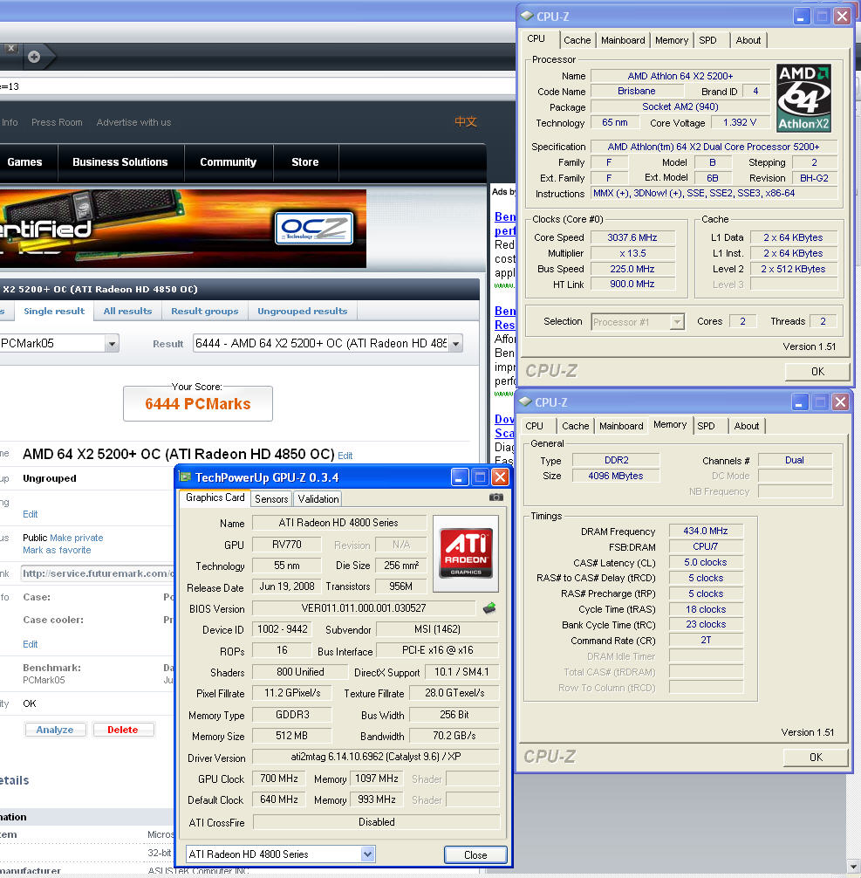The width and height of the screenshot is (861, 878).
Task: Open the Processor #1 selection dropdown
Action: pyautogui.click(x=678, y=322)
